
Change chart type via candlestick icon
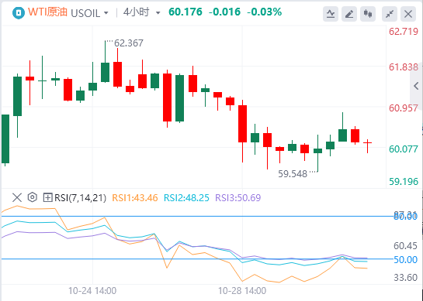click(x=368, y=14)
